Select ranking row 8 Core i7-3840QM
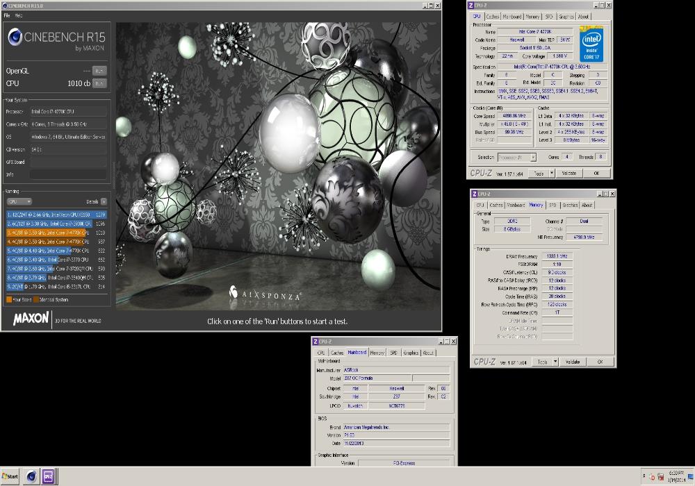The image size is (695, 486). click(x=56, y=278)
